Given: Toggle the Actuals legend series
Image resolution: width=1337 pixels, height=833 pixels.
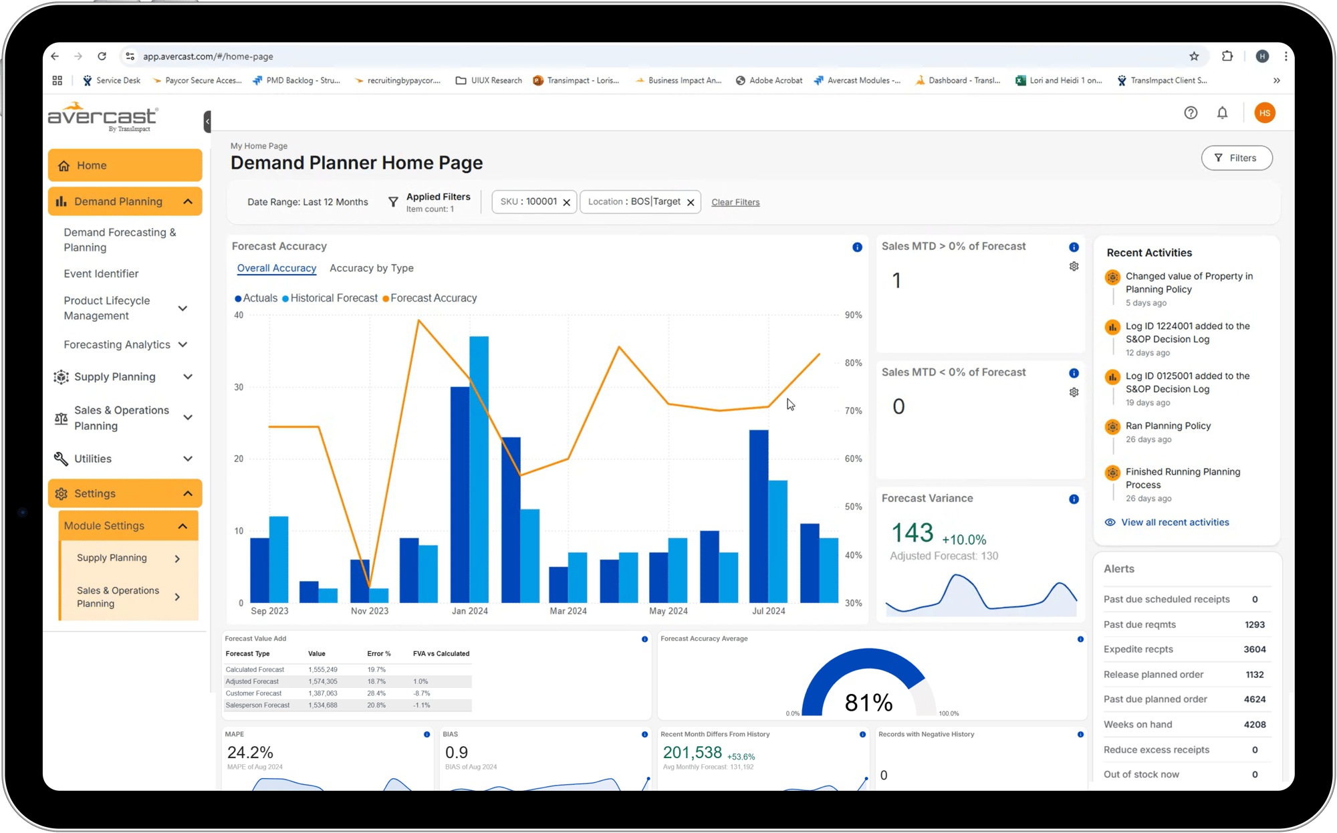Looking at the screenshot, I should coord(256,298).
